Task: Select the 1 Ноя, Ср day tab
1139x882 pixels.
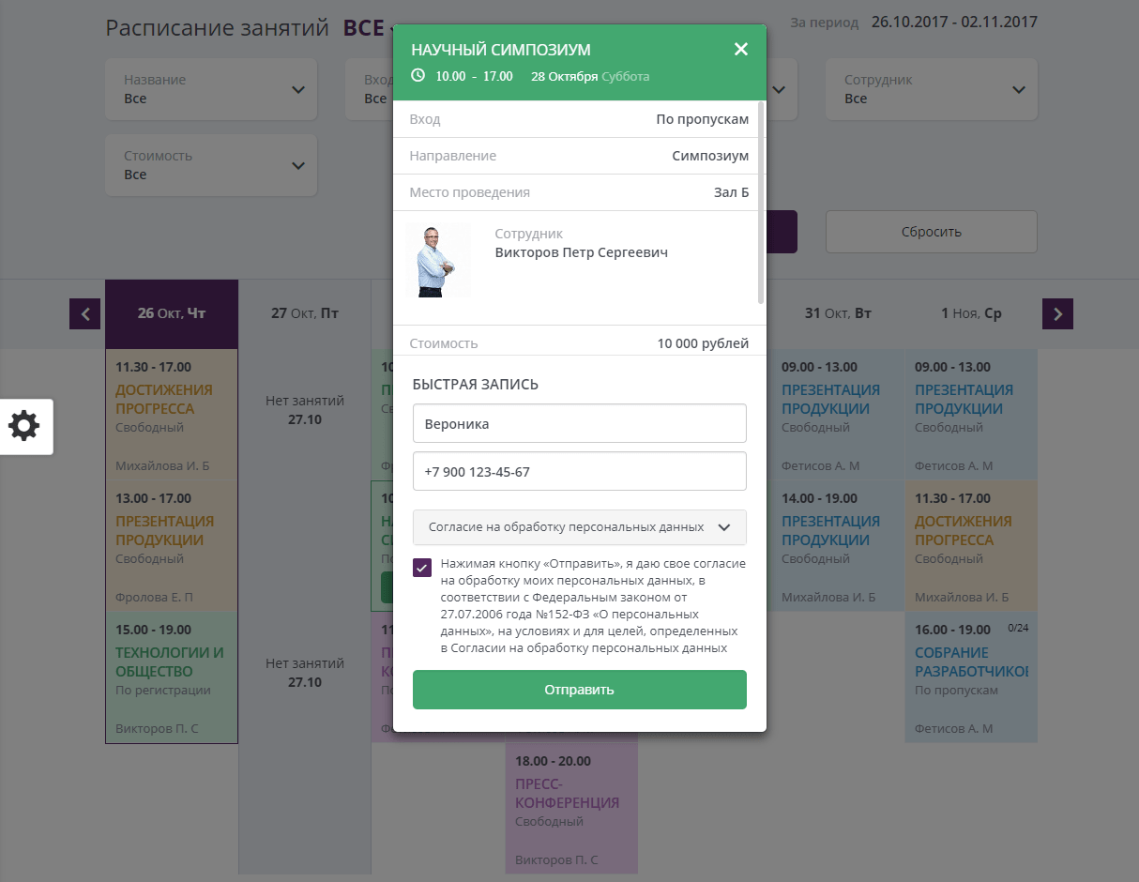Action: (x=971, y=313)
